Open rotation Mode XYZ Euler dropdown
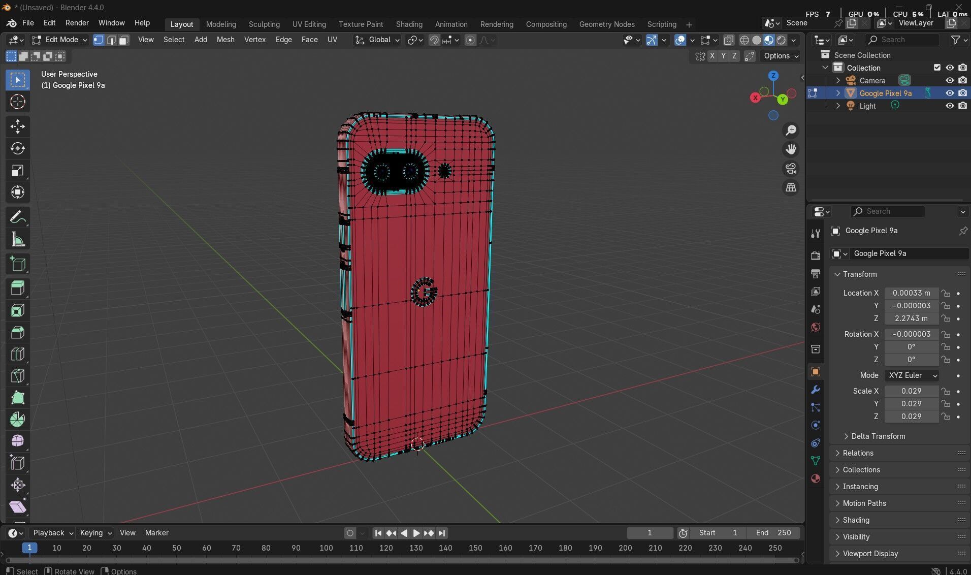The image size is (971, 575). tap(912, 375)
